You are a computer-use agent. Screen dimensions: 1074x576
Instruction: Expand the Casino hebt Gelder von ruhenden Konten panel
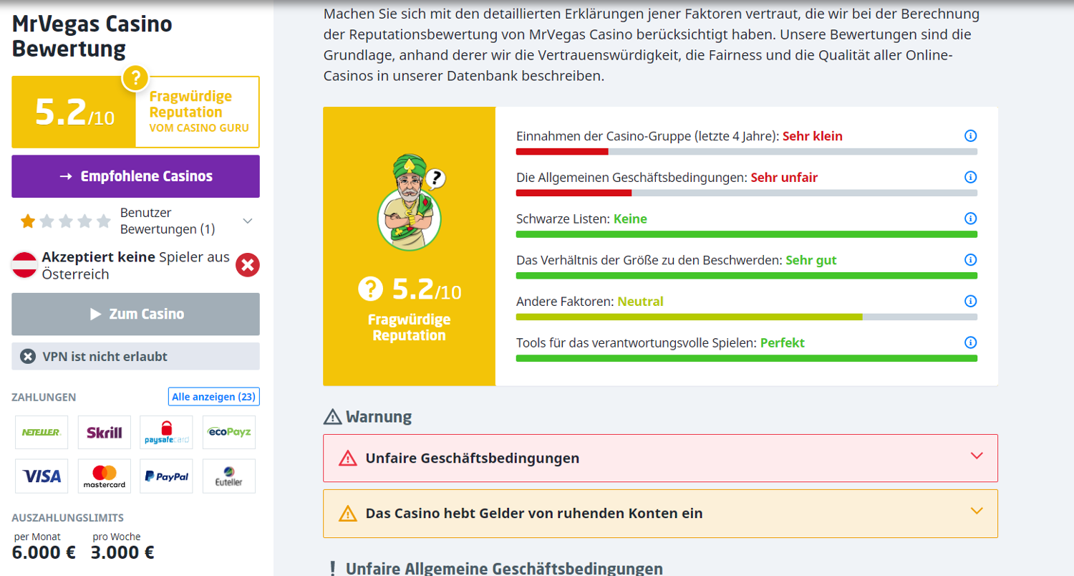point(978,512)
